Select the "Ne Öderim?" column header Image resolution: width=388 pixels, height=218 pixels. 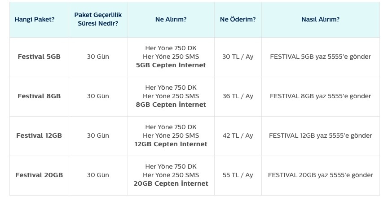coord(238,19)
